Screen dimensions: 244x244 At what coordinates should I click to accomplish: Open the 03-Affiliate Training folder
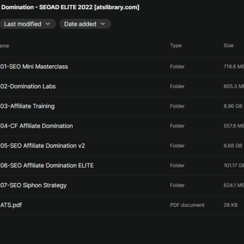[27, 106]
